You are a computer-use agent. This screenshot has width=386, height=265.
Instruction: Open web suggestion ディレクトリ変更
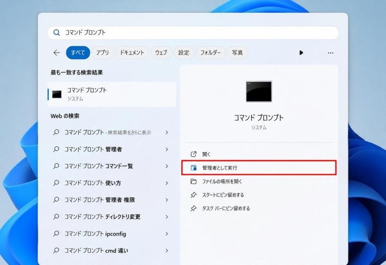(x=112, y=217)
